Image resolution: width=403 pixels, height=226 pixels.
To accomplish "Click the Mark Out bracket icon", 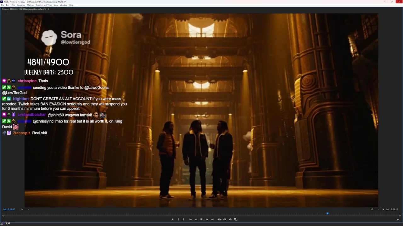I will [183, 219].
